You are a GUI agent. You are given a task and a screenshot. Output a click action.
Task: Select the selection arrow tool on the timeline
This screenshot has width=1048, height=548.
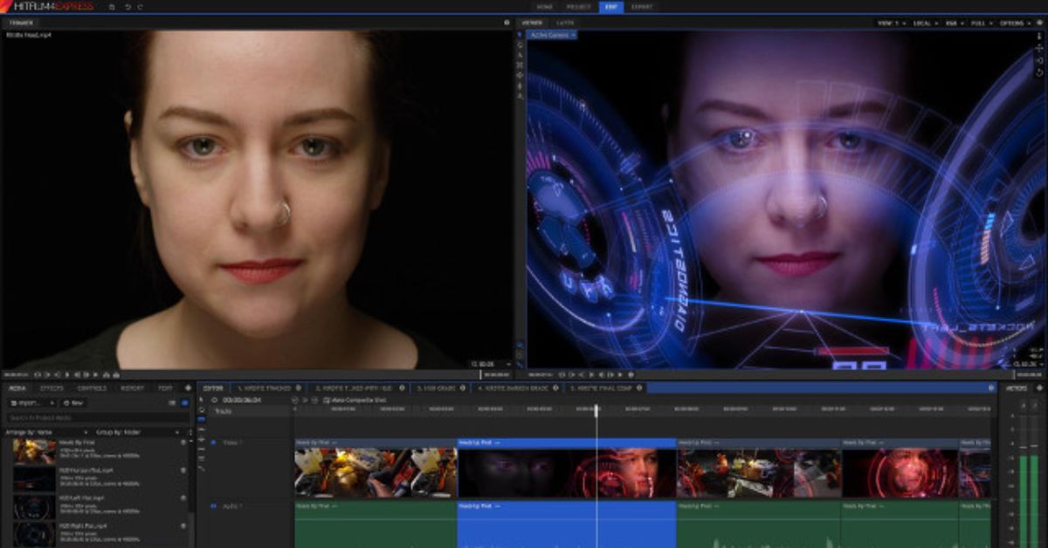[199, 400]
